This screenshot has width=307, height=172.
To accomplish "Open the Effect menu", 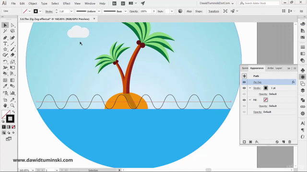I will [67, 3].
